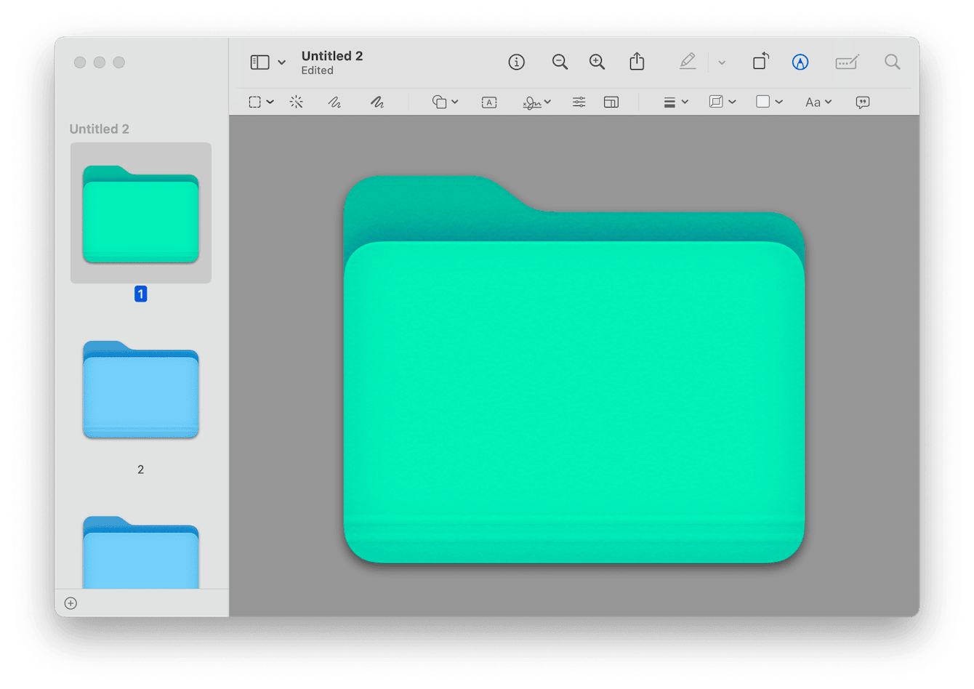This screenshot has height=689, width=974.
Task: Select page 2 thumbnail in sidebar
Action: click(x=140, y=390)
